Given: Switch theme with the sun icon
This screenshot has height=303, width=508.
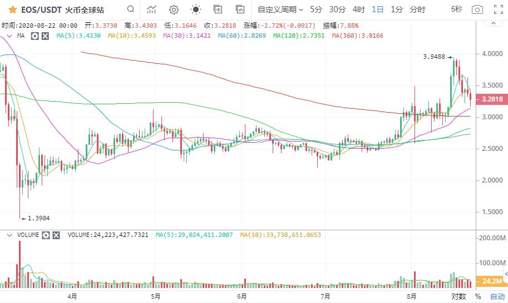Looking at the screenshot, I should point(195,9).
